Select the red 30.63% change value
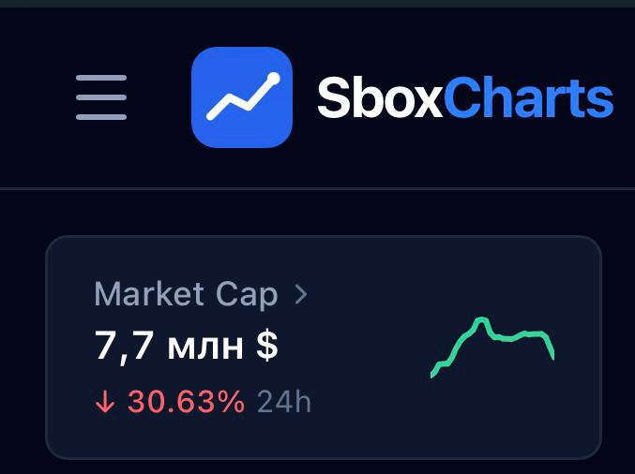635x474 pixels. tap(186, 402)
